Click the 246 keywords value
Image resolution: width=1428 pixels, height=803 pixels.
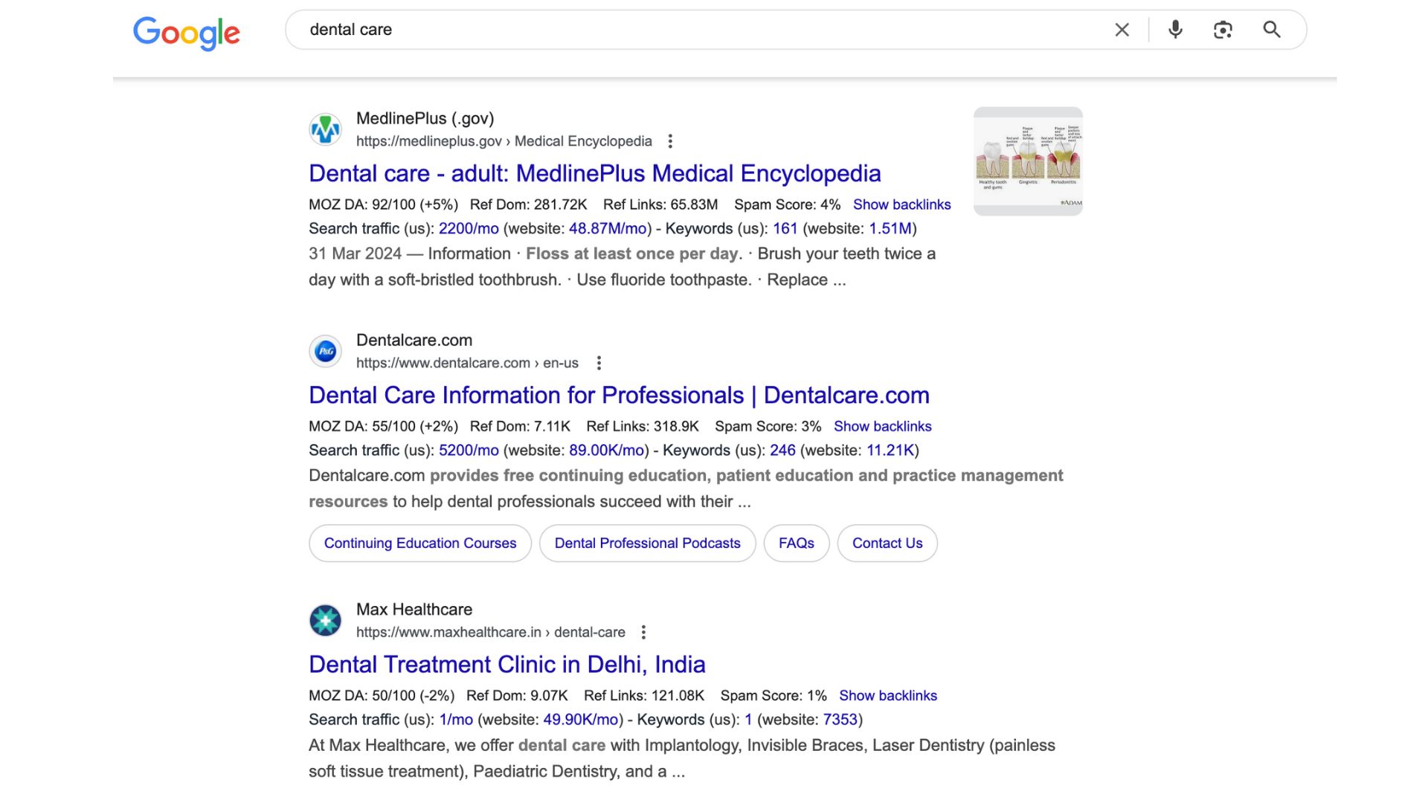pos(782,450)
